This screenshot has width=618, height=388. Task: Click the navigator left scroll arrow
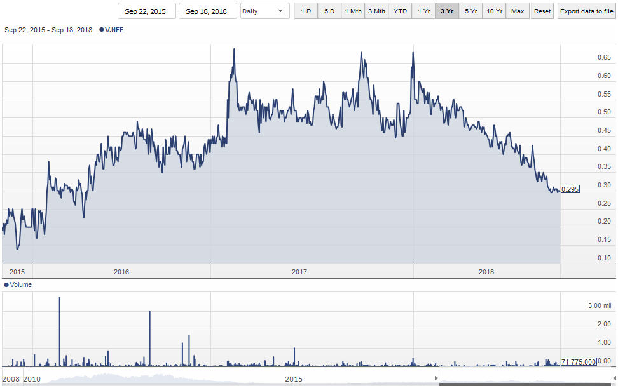436,378
